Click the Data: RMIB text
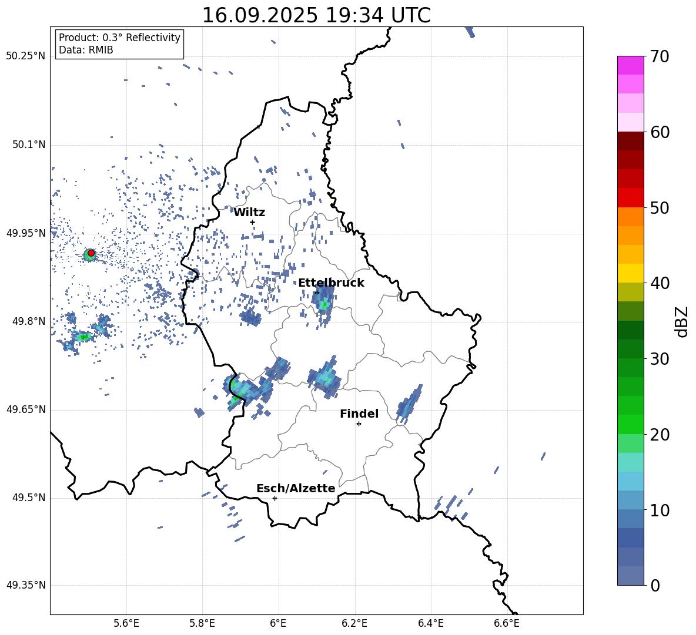The height and width of the screenshot is (635, 696). point(86,51)
